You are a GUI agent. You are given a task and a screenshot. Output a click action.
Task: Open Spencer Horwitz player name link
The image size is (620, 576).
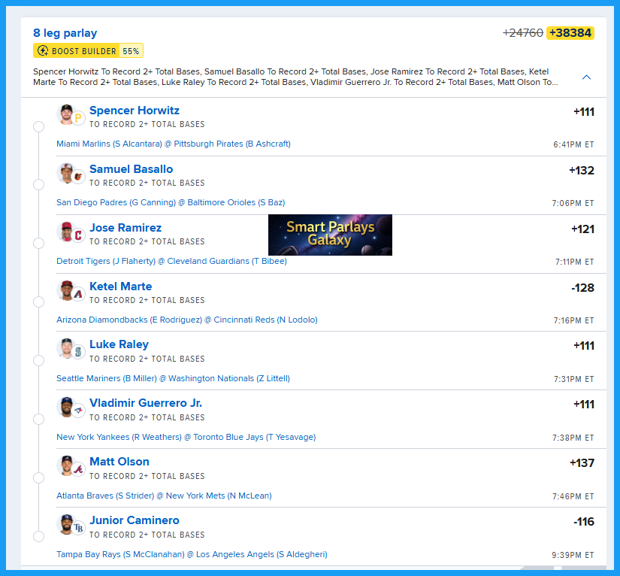coord(134,111)
